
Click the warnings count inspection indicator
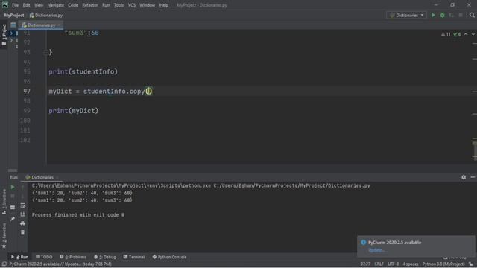click(446, 34)
